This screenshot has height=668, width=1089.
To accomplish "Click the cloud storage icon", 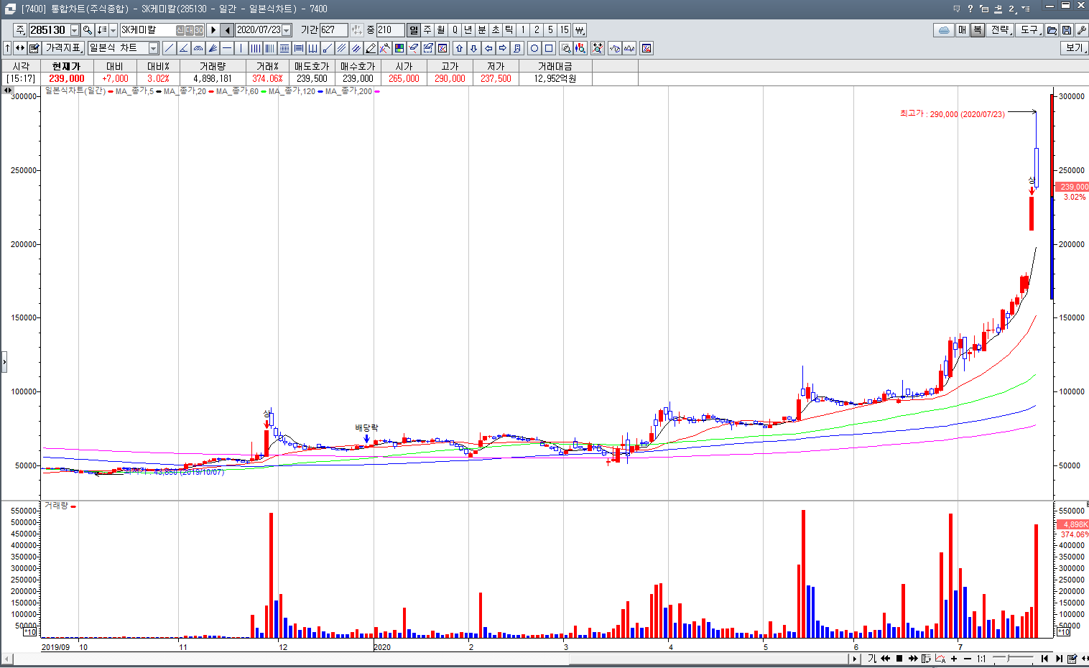I will point(944,30).
